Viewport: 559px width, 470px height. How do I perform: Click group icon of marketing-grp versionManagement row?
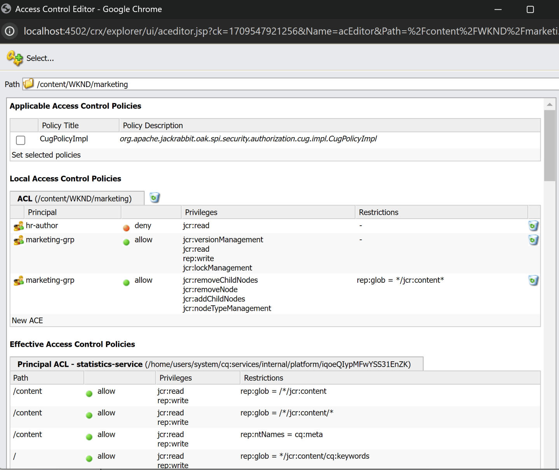19,240
